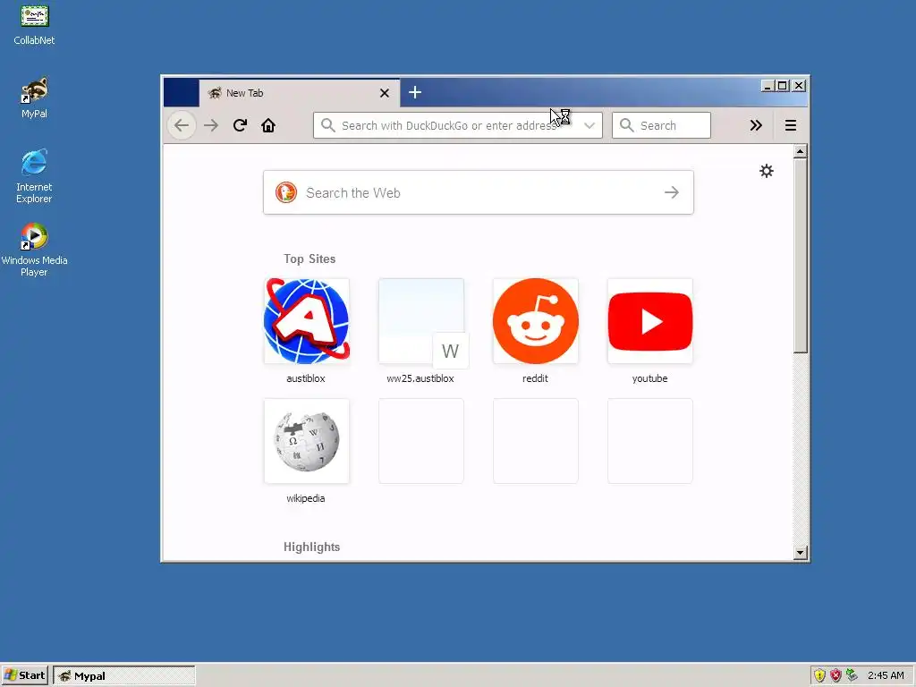
Task: Click the vertical scrollbar thumb
Action: (x=801, y=255)
